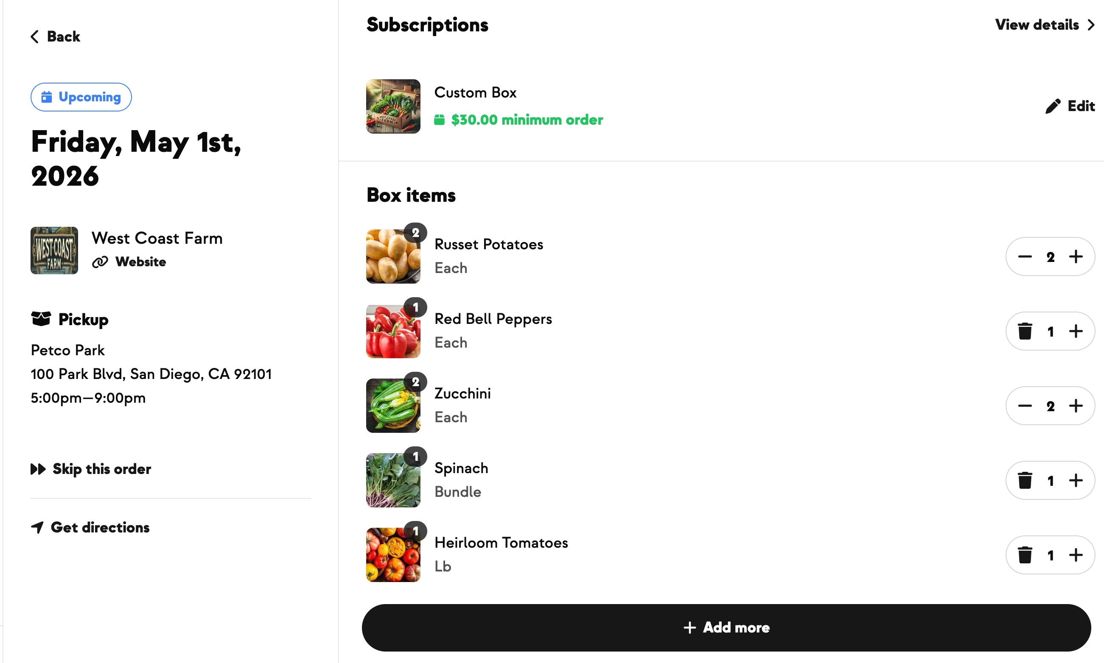Click the Upcoming status badge
This screenshot has height=663, width=1104.
(81, 97)
